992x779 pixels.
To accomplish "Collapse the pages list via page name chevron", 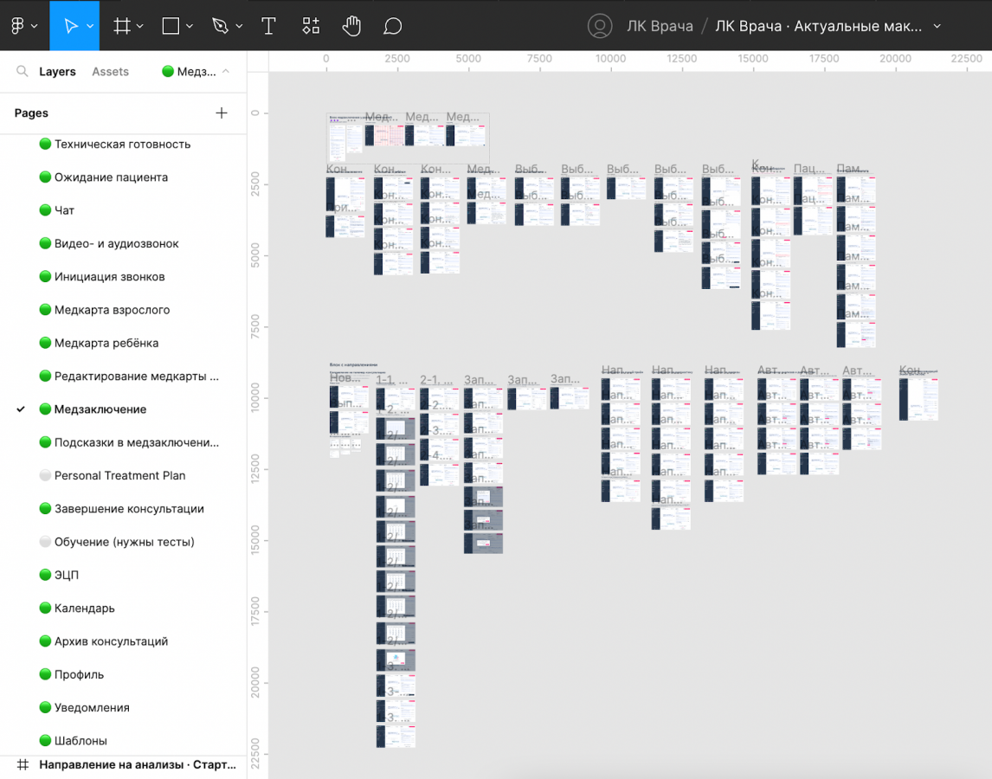I will (226, 72).
